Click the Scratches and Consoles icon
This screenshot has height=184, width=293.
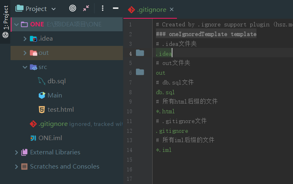(x=24, y=167)
